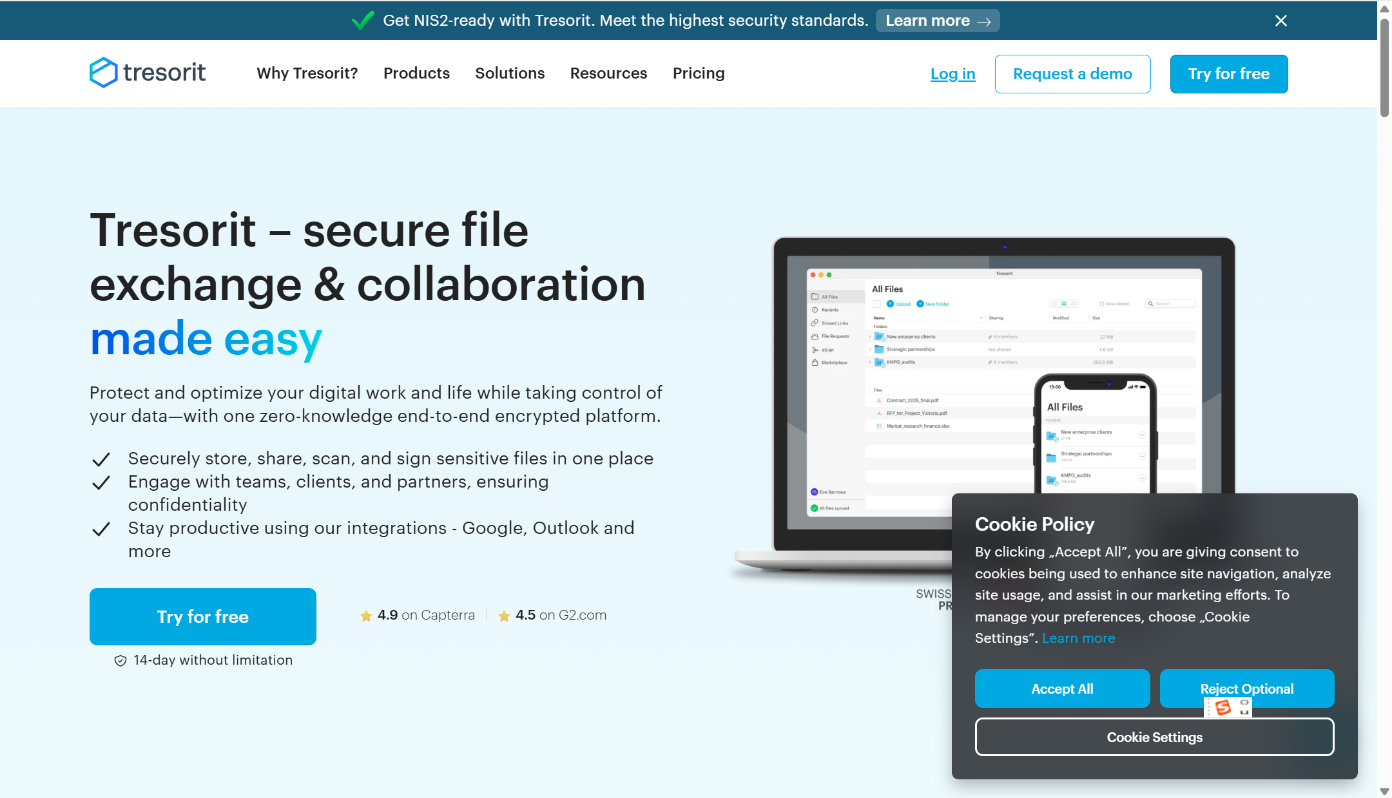Click the Capterra rating star icon
The width and height of the screenshot is (1392, 798).
(366, 616)
